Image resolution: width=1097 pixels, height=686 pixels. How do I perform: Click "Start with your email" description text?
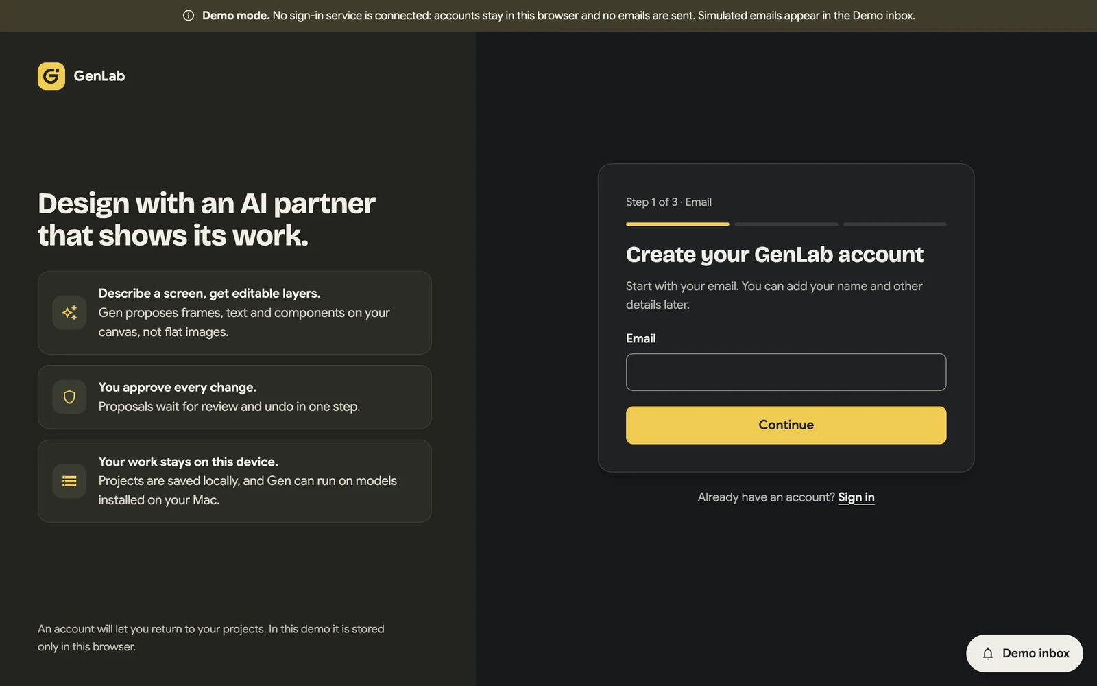pos(774,296)
